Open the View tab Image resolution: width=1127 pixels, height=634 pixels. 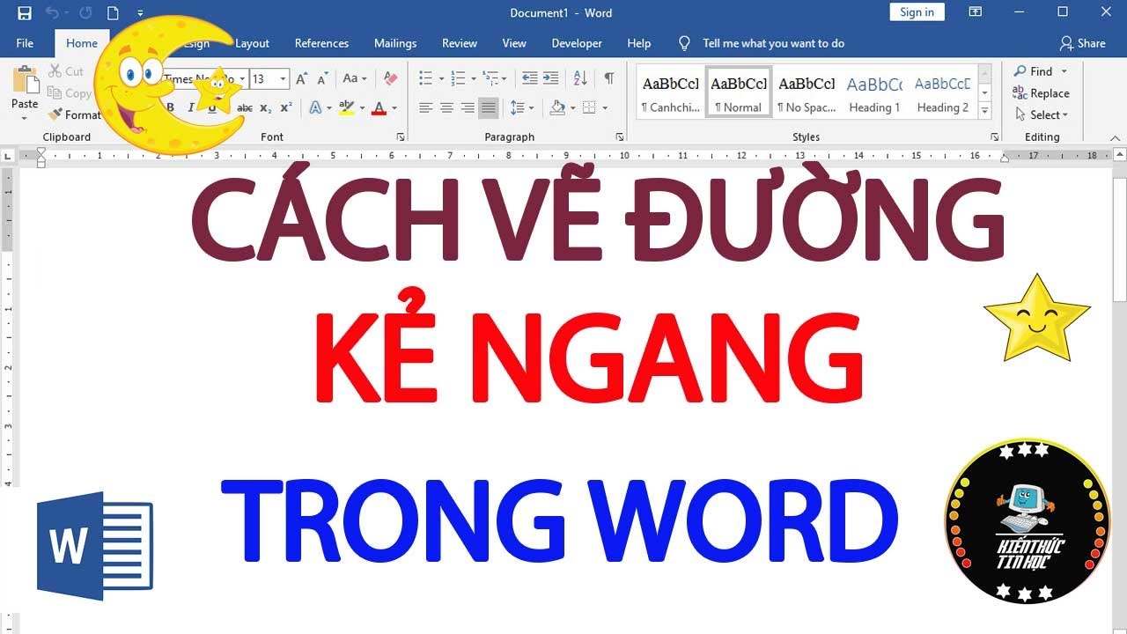[x=514, y=43]
